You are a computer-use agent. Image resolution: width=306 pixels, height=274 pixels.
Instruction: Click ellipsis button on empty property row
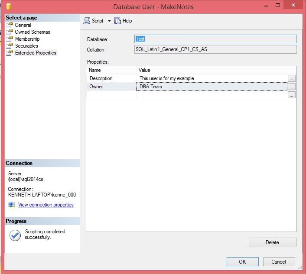(292, 95)
